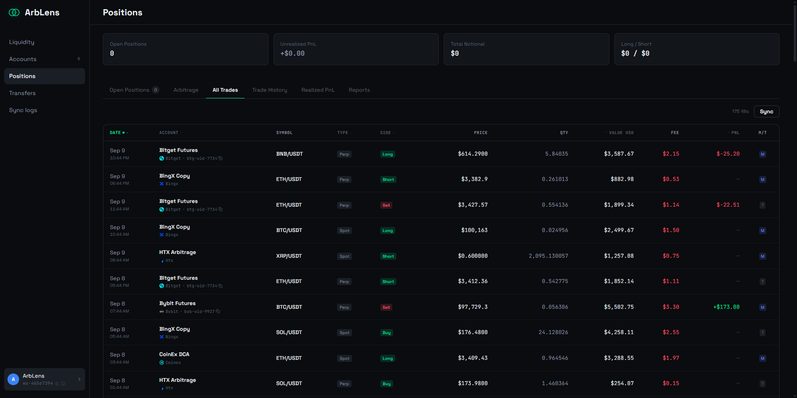Open the Trade History tab

click(269, 90)
